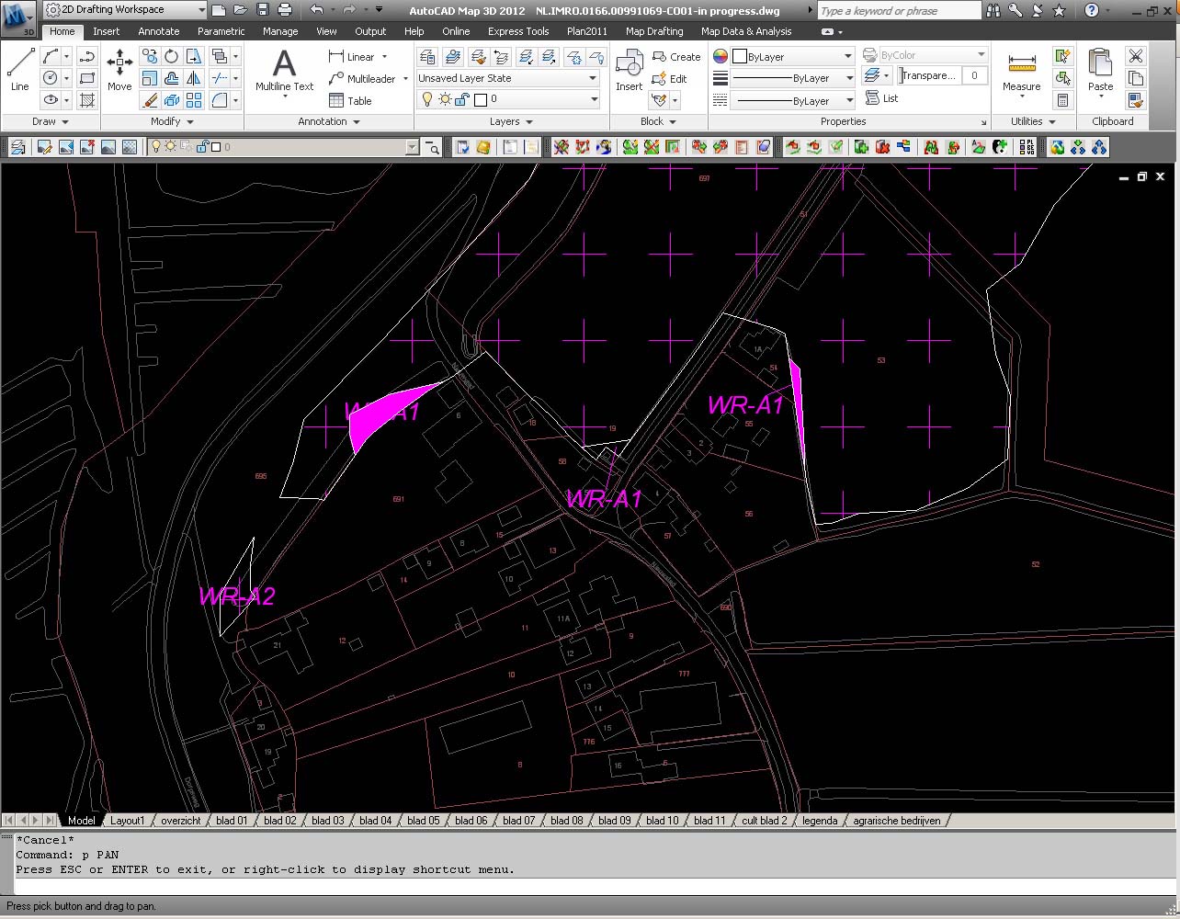Open the Quick Calculator icon
Image resolution: width=1180 pixels, height=919 pixels.
click(x=1063, y=100)
